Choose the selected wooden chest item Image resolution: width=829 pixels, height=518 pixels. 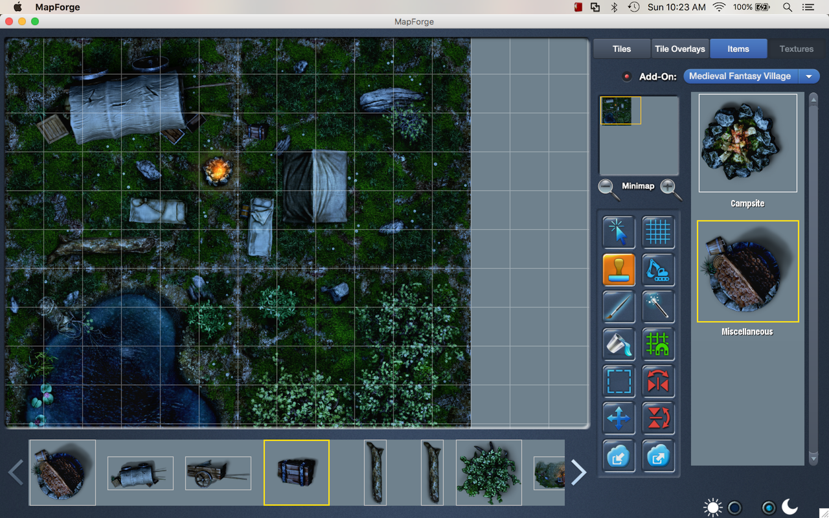[x=297, y=473]
